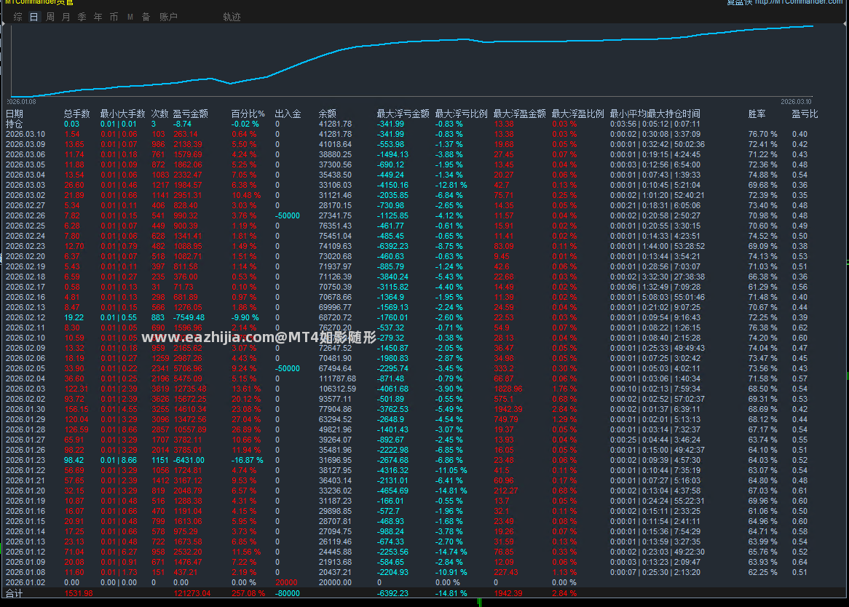
Task: Click the -50000 withdrawal on 2026.02.26
Action: [x=288, y=216]
